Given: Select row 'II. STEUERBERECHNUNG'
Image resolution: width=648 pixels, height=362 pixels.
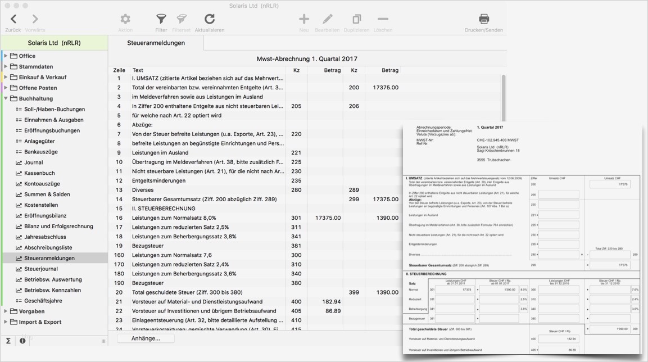Looking at the screenshot, I should click(x=256, y=209).
